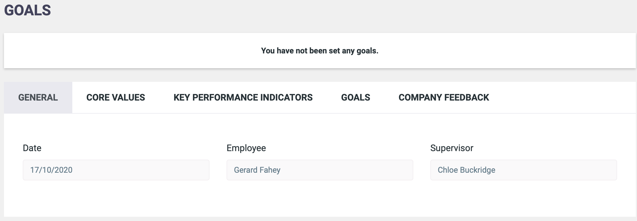Image resolution: width=637 pixels, height=221 pixels.
Task: Go to the GOALS tab
Action: point(356,97)
